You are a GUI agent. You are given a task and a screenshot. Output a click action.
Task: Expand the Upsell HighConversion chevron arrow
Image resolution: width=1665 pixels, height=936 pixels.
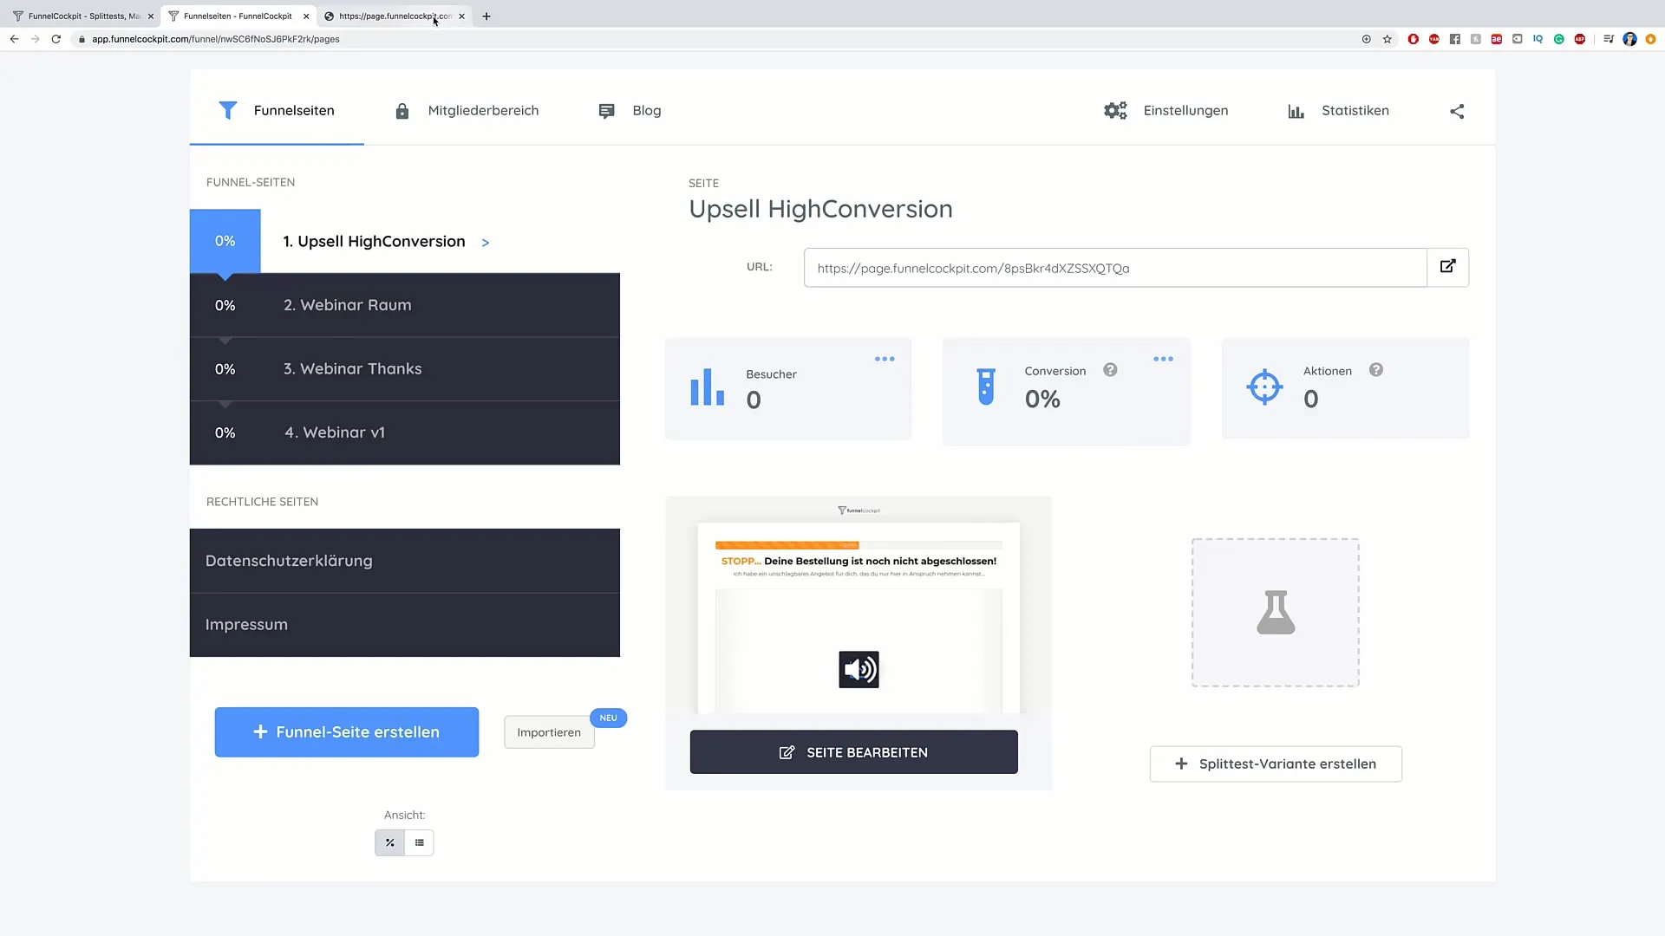coord(486,243)
